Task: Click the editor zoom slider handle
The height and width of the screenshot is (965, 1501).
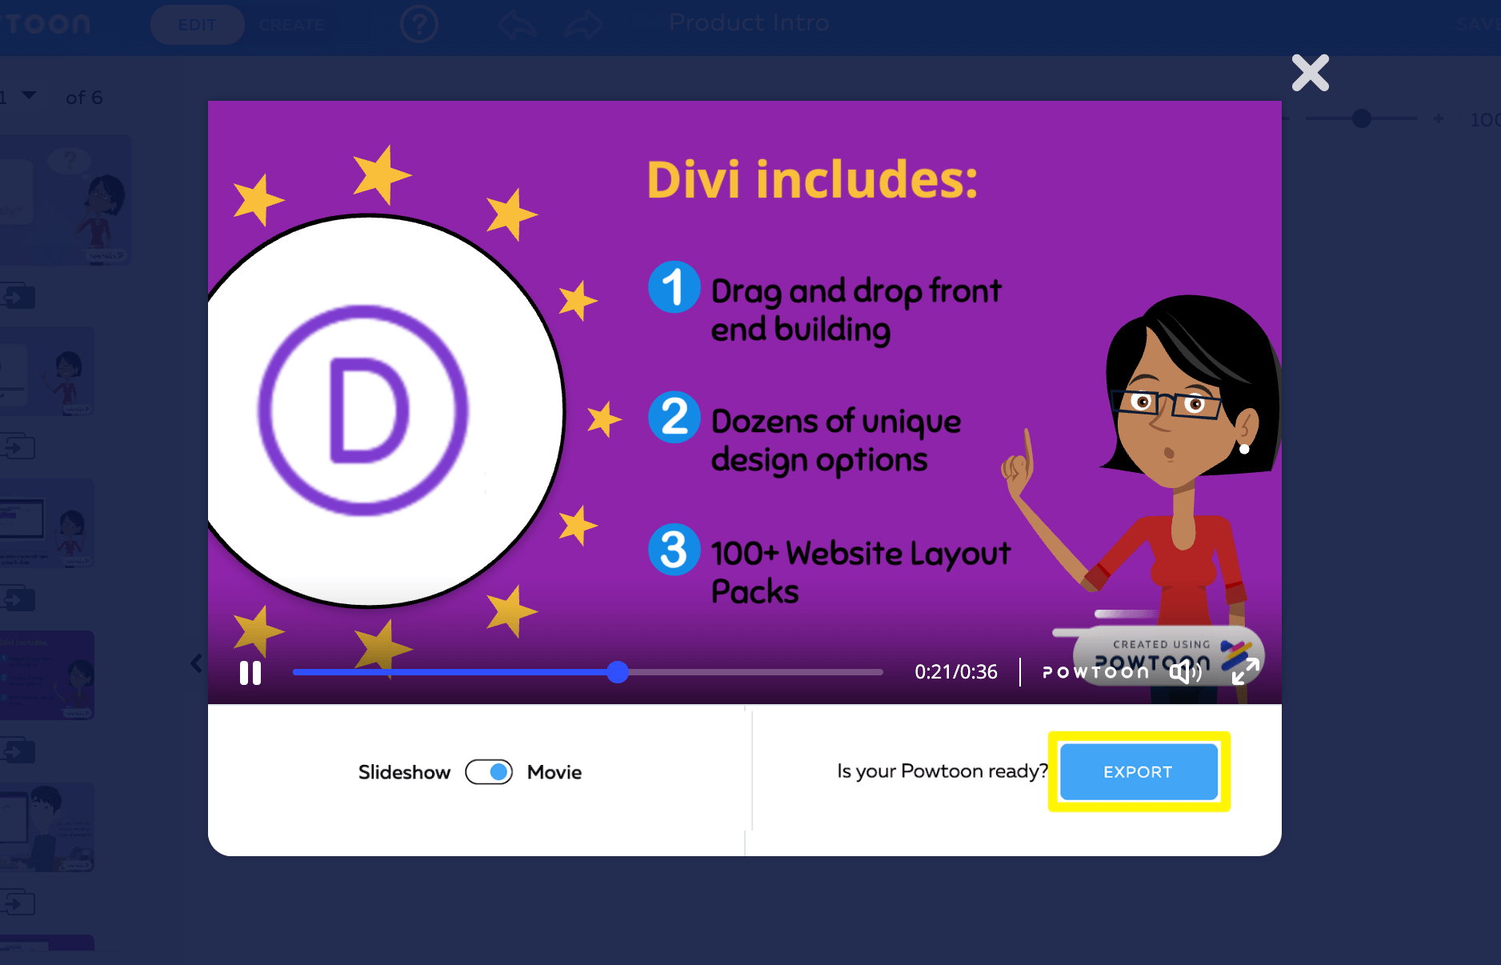Action: (1362, 118)
